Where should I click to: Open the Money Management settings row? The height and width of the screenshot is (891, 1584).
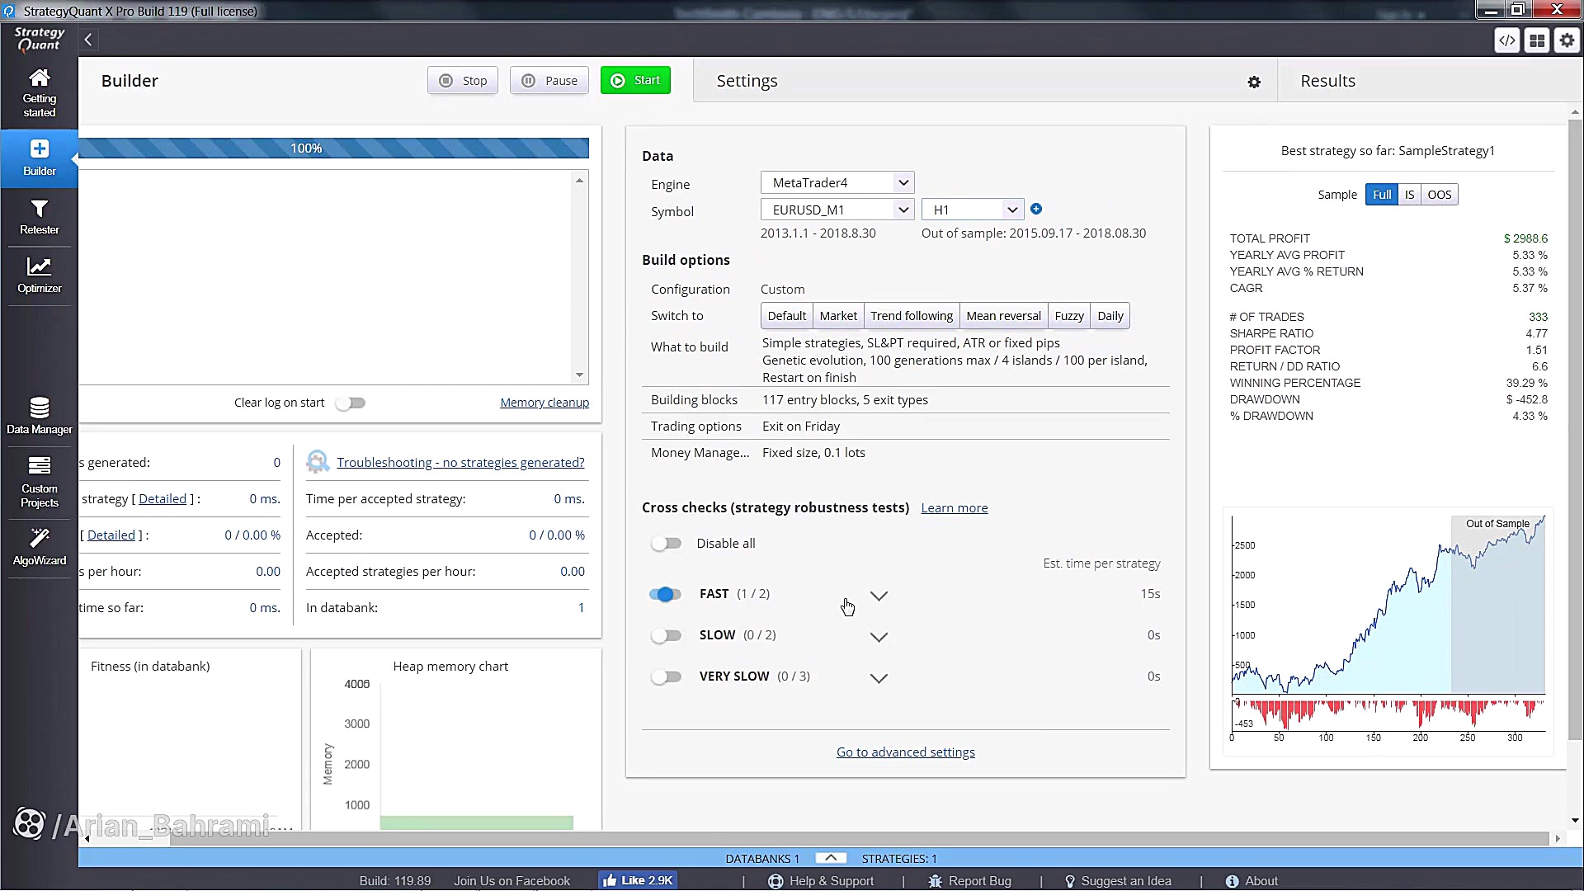(x=905, y=452)
